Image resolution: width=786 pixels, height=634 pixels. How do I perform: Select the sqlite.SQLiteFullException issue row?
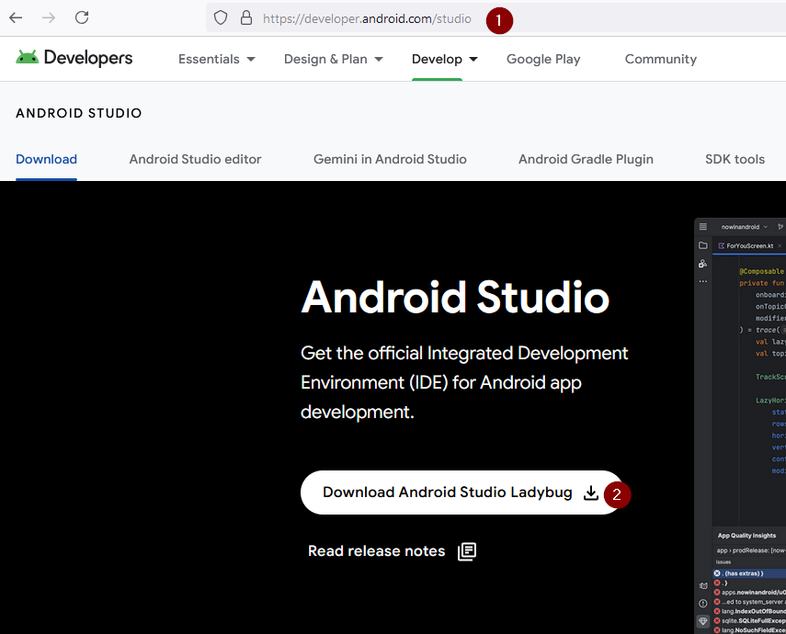(x=749, y=620)
